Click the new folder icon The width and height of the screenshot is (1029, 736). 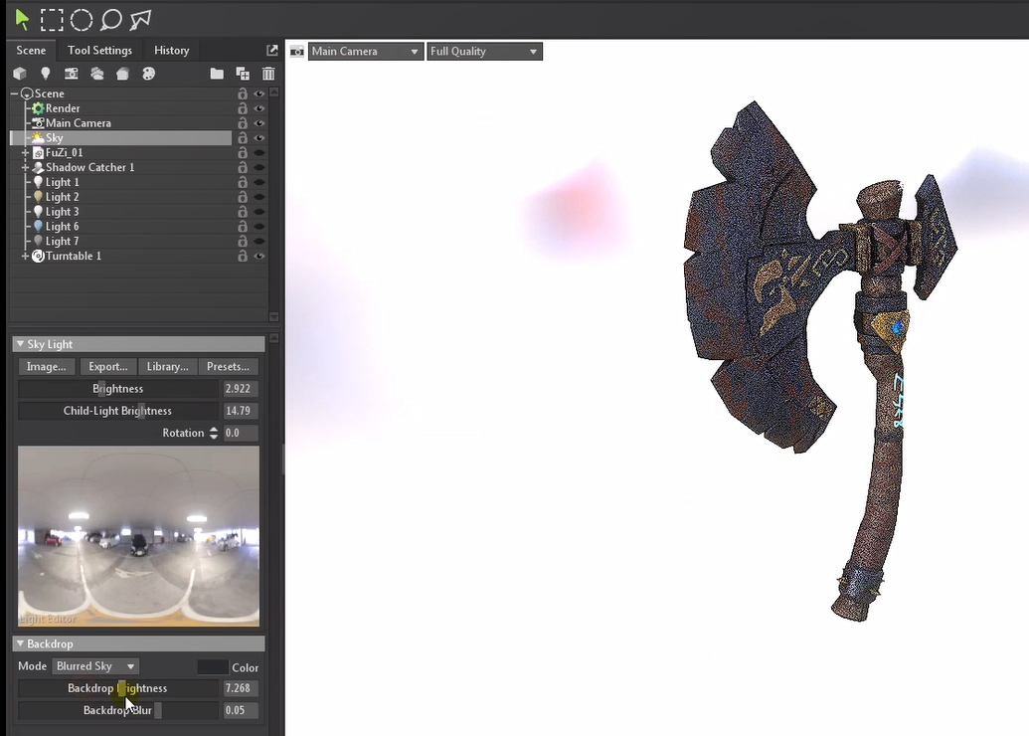[x=217, y=74]
